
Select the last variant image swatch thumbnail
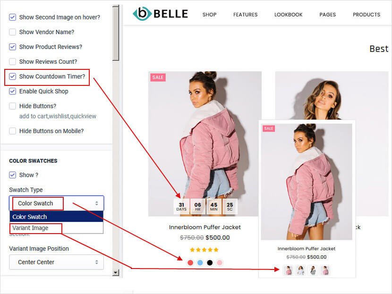(x=325, y=270)
